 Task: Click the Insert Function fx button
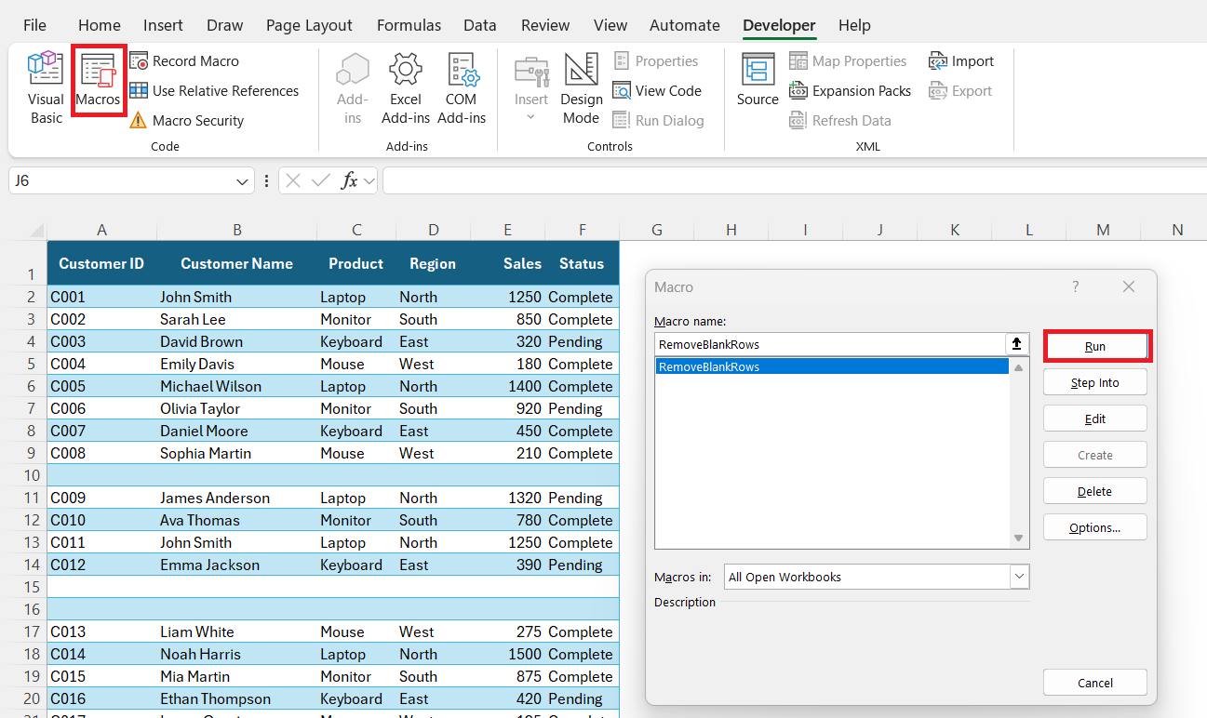coord(350,181)
